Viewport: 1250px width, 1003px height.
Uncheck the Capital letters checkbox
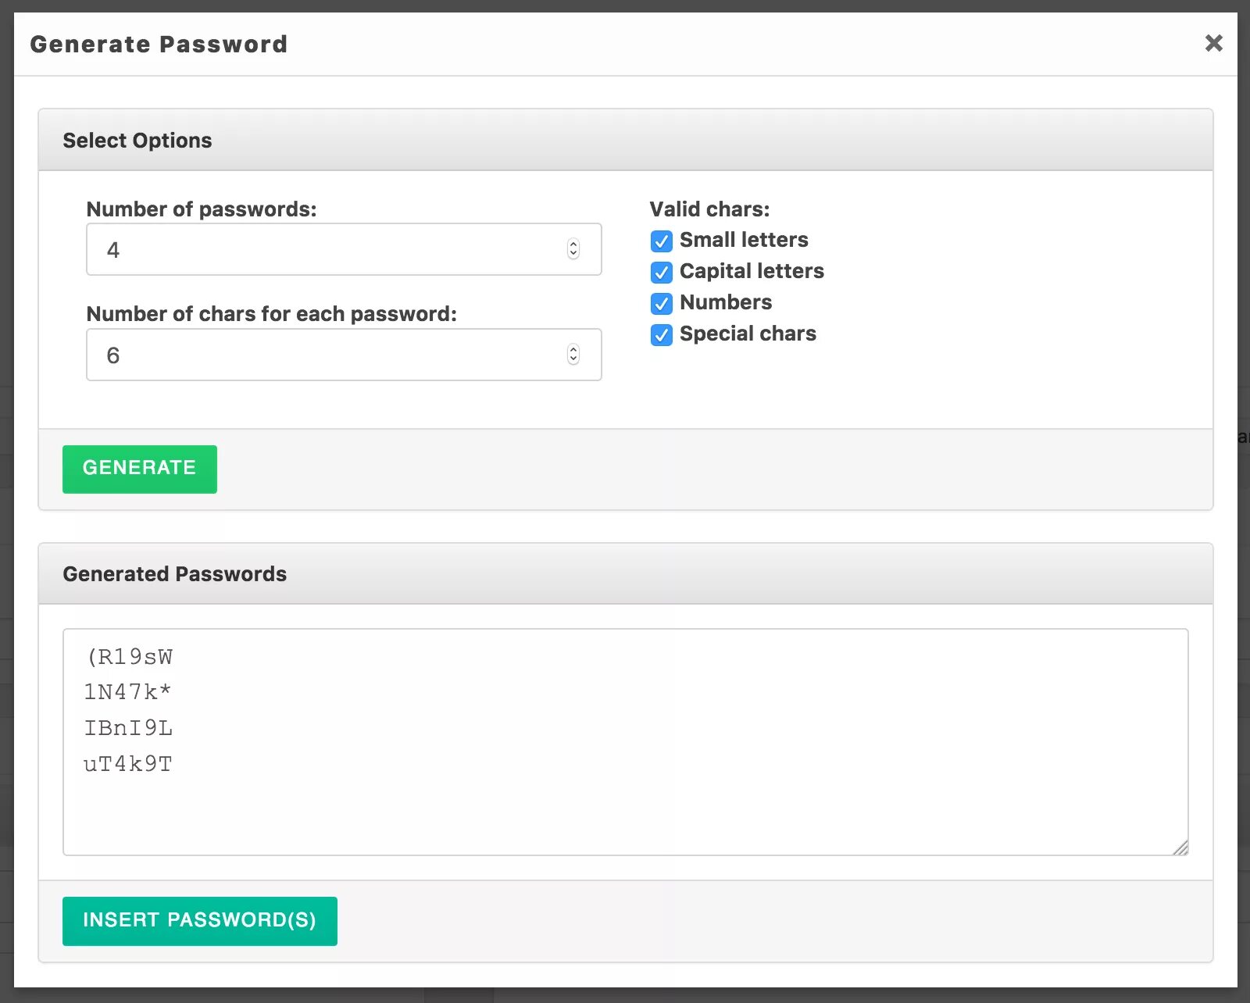point(661,272)
